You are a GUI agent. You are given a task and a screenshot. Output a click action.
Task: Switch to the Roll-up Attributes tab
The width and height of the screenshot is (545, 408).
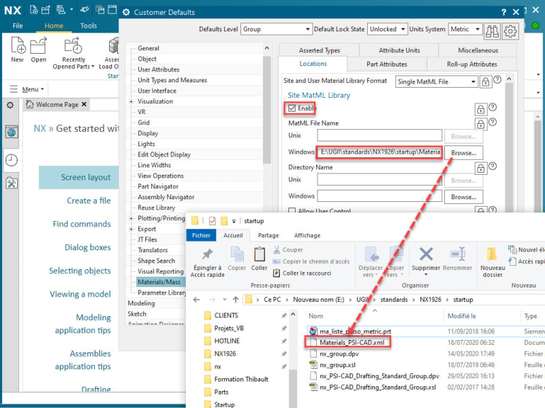[471, 64]
